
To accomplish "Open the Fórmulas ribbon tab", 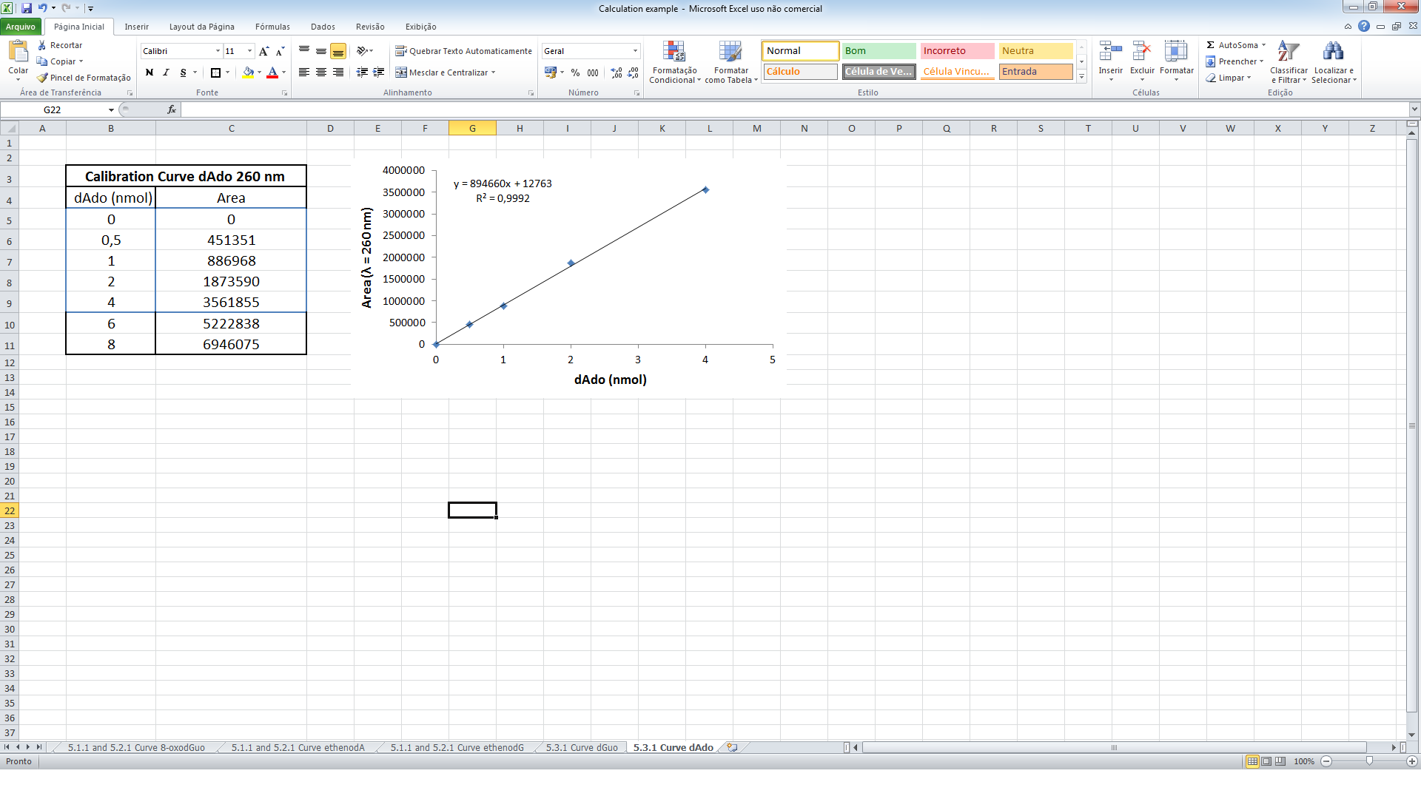I will 272,27.
